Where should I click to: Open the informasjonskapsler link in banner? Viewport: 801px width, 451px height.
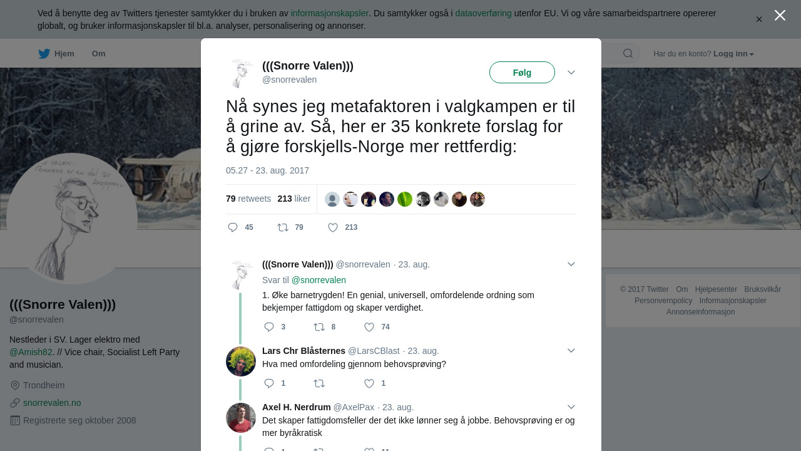point(329,13)
